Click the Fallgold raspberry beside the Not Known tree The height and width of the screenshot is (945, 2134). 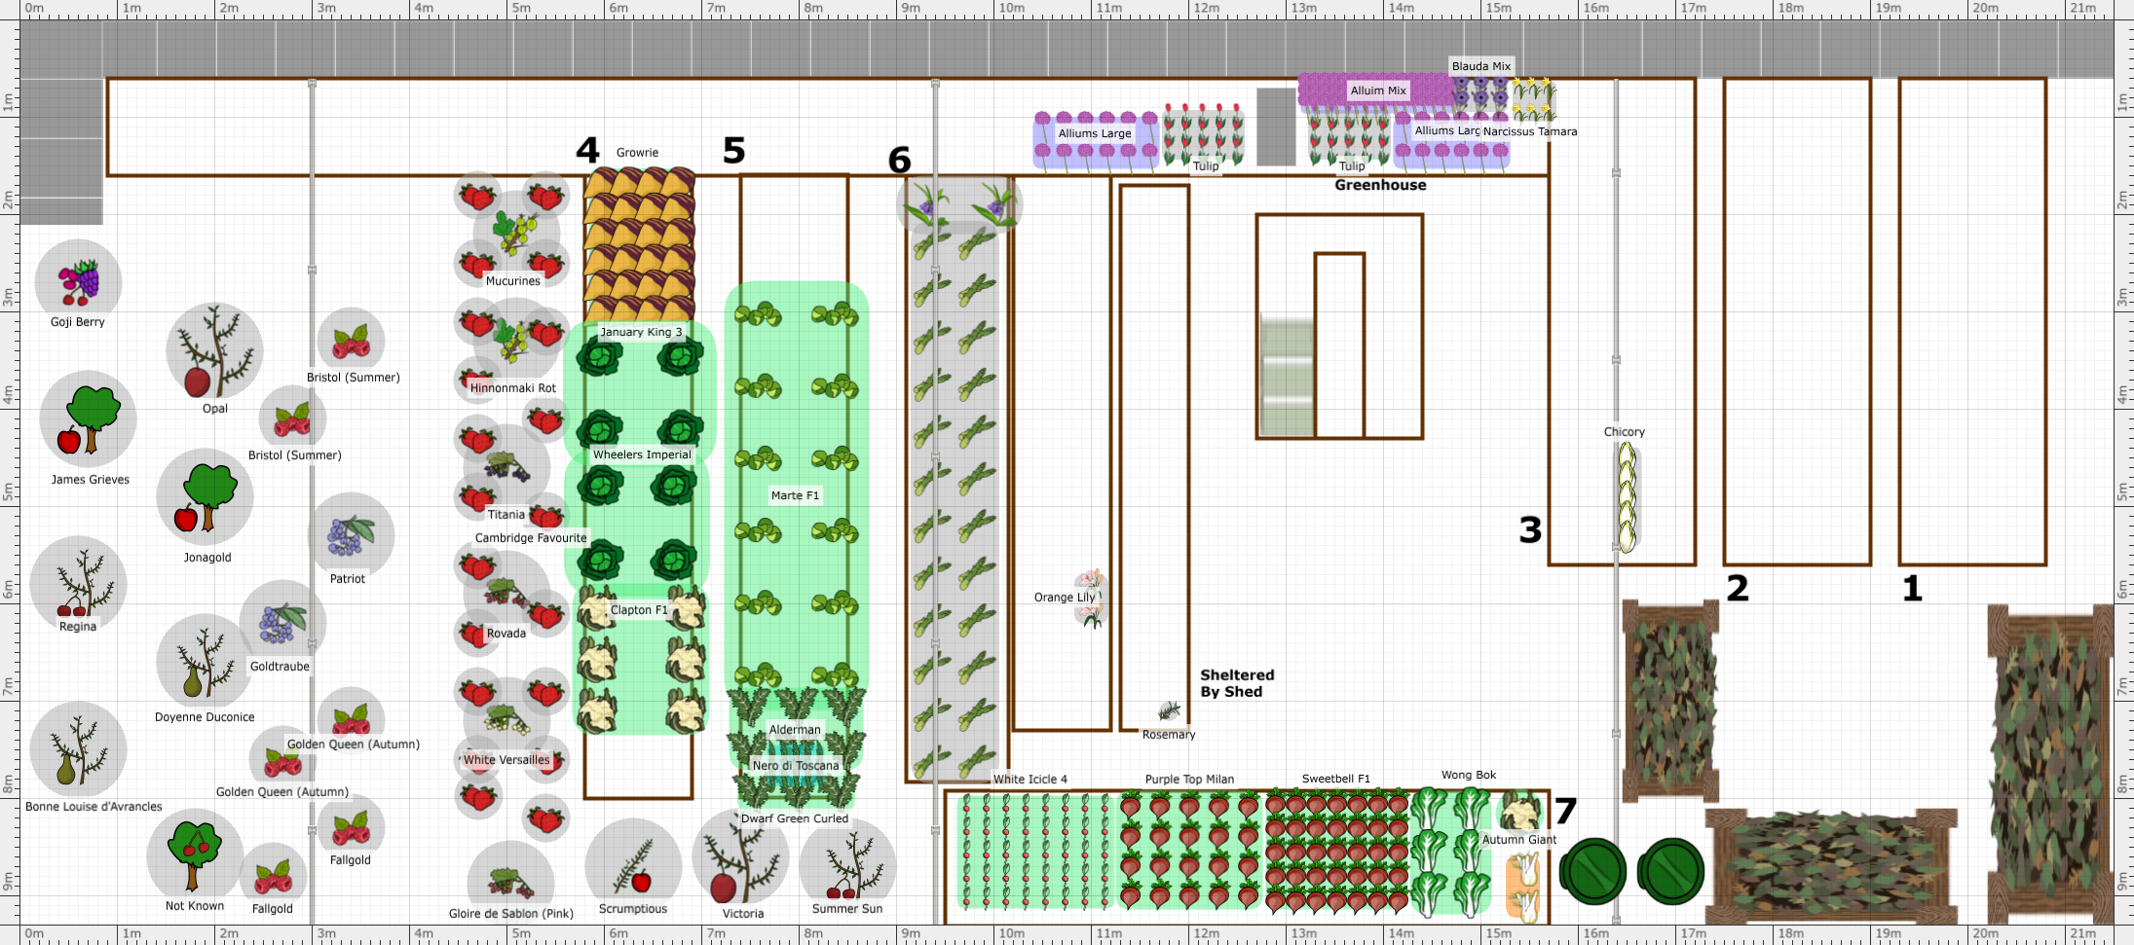273,876
